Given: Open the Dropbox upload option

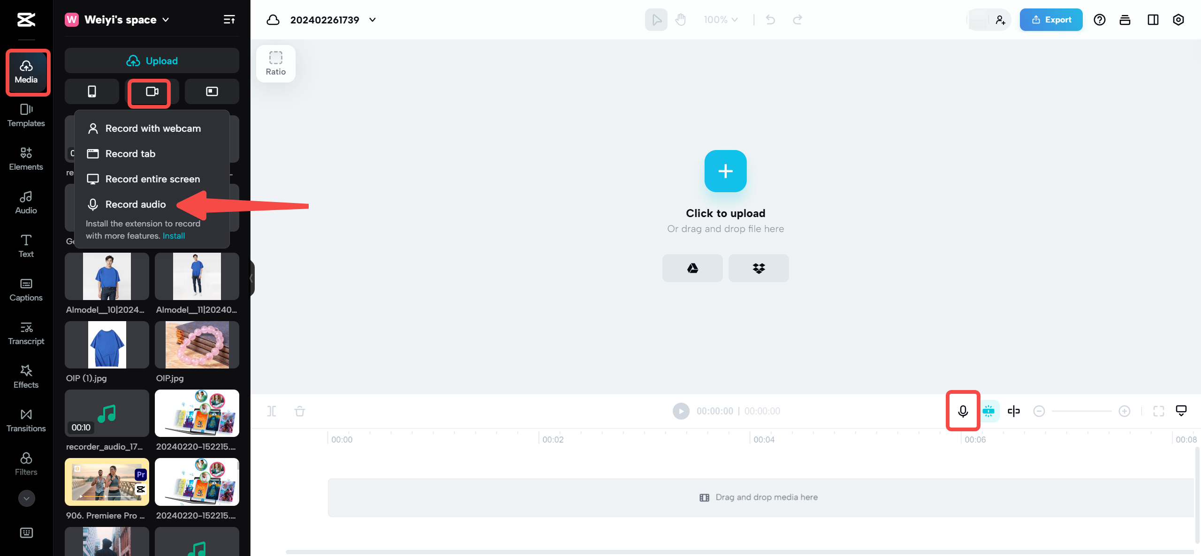Looking at the screenshot, I should tap(758, 268).
